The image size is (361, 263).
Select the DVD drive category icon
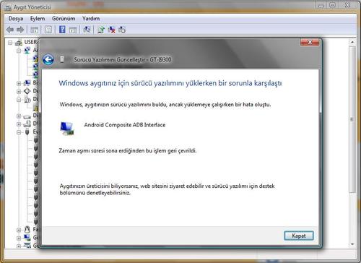point(27,124)
